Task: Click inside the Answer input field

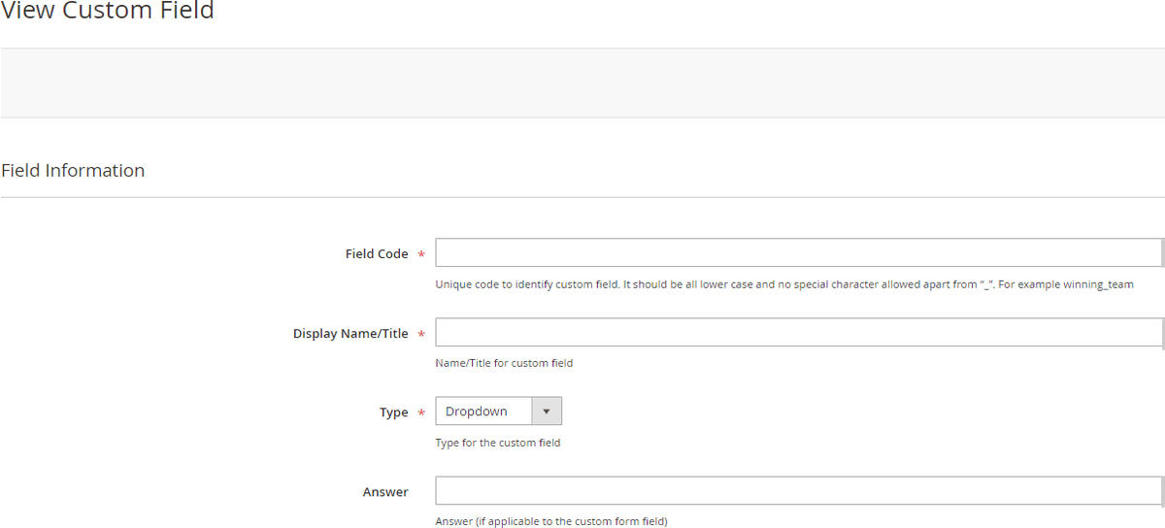Action: pos(798,491)
